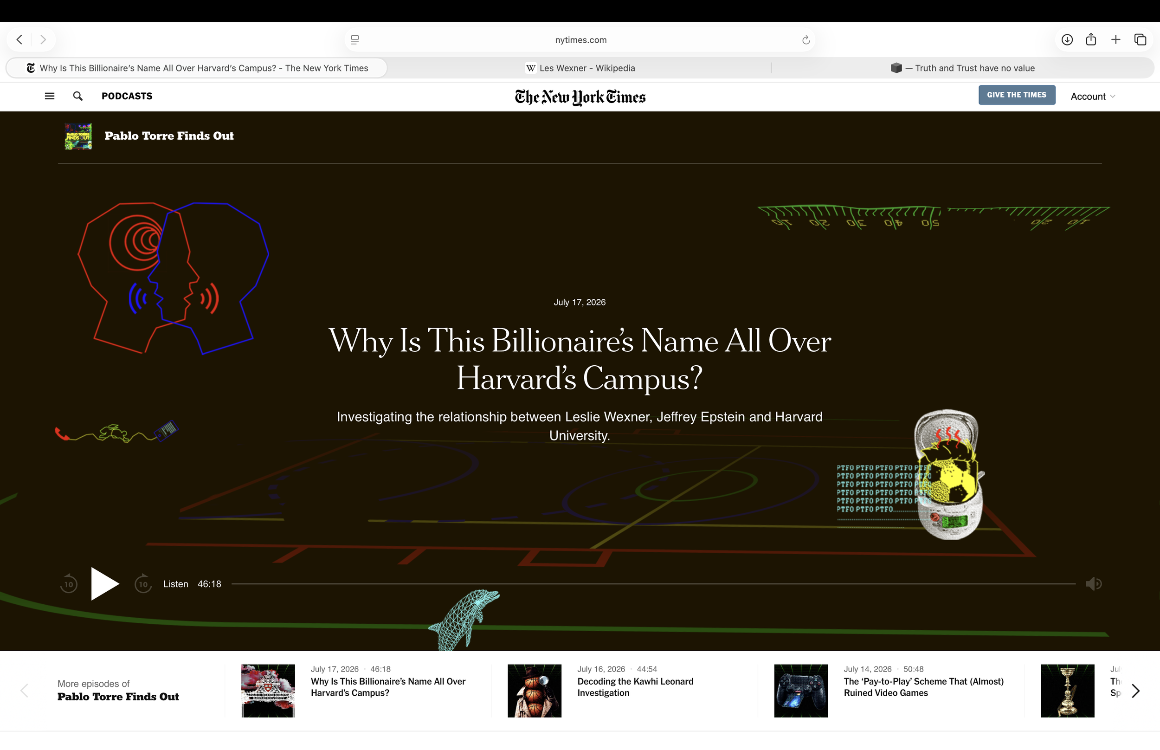Click the Listen label in the audio player
Screen dimensions: 1160x750
pyautogui.click(x=176, y=584)
